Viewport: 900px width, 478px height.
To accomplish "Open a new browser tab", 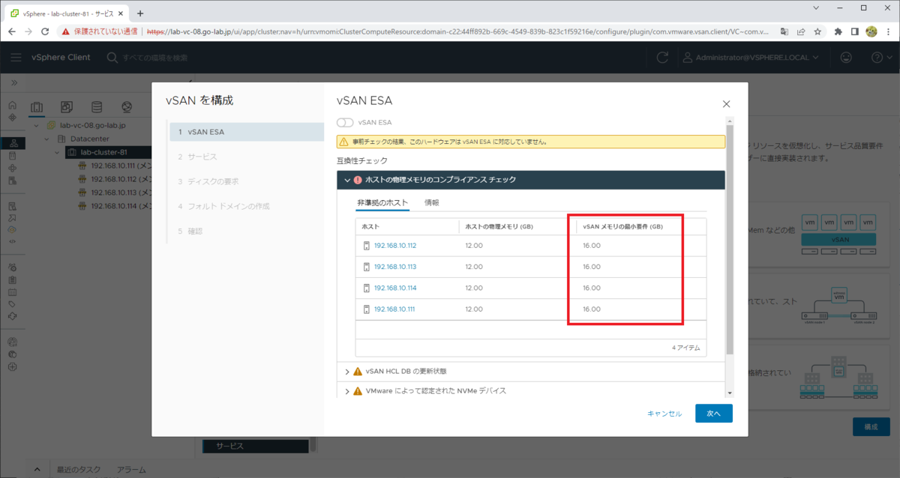I will point(140,13).
